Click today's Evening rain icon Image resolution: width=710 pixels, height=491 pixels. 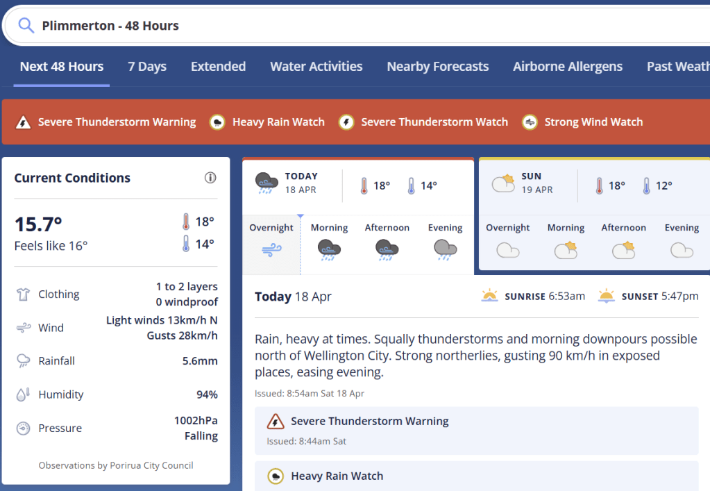coord(445,249)
